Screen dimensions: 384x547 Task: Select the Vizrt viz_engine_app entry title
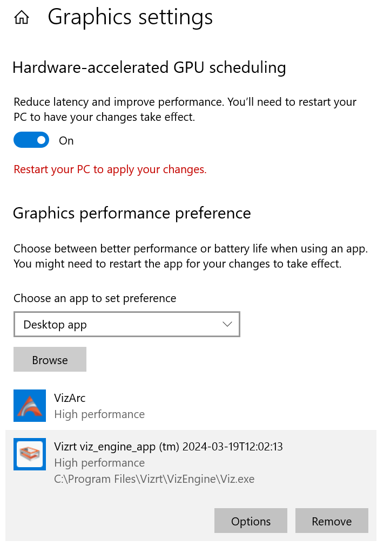point(169,447)
